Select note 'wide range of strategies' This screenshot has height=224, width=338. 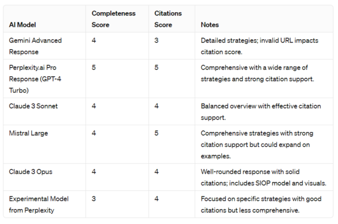[x=257, y=73]
